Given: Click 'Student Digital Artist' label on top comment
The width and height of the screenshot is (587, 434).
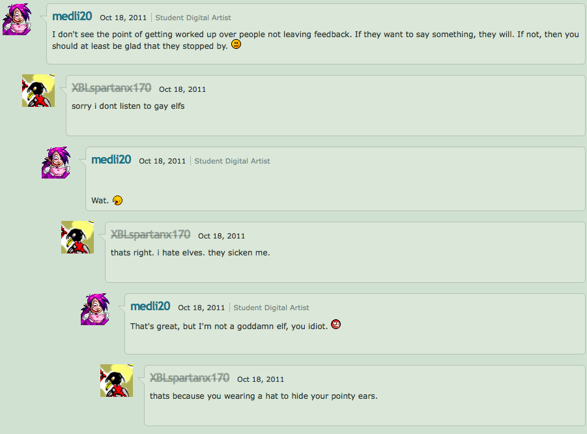Looking at the screenshot, I should coord(193,18).
